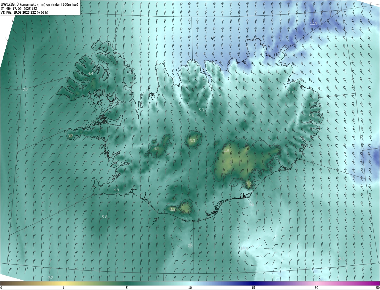
Task: Click the calm-wind circle symbol near the bottom
Action: tap(264, 273)
